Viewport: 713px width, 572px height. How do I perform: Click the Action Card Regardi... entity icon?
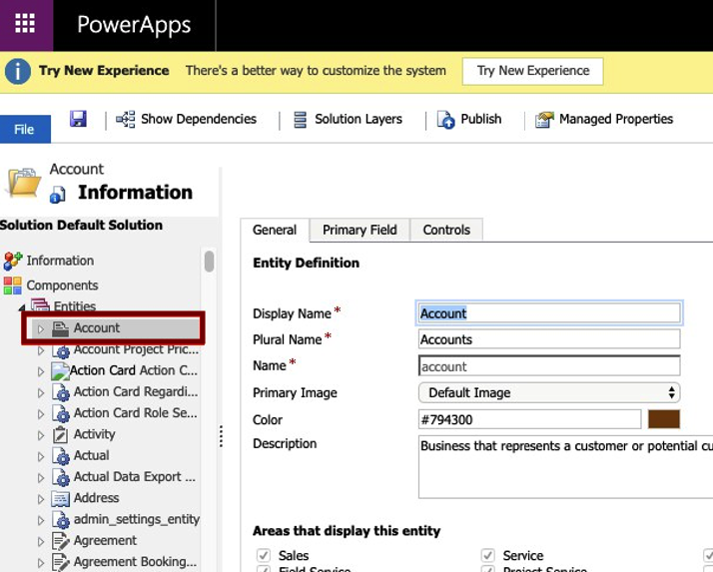pos(61,392)
